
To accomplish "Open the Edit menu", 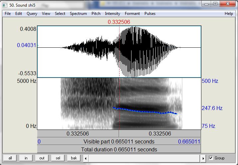I will pos(19,14).
